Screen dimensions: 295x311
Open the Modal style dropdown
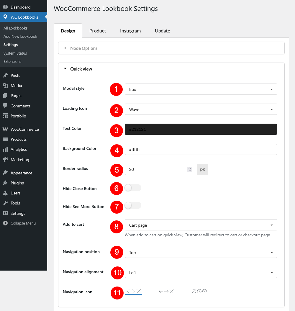click(201, 89)
